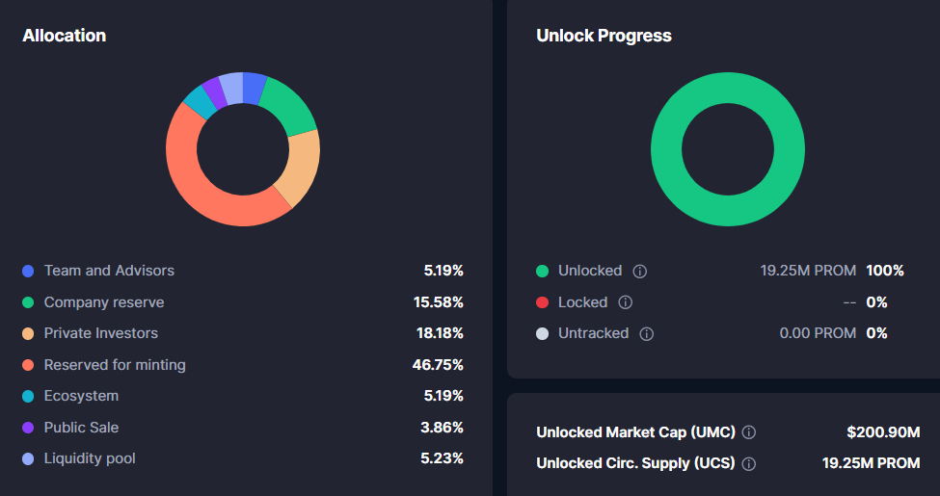Click Company reserve green legend dot
940x496 pixels.
[28, 302]
